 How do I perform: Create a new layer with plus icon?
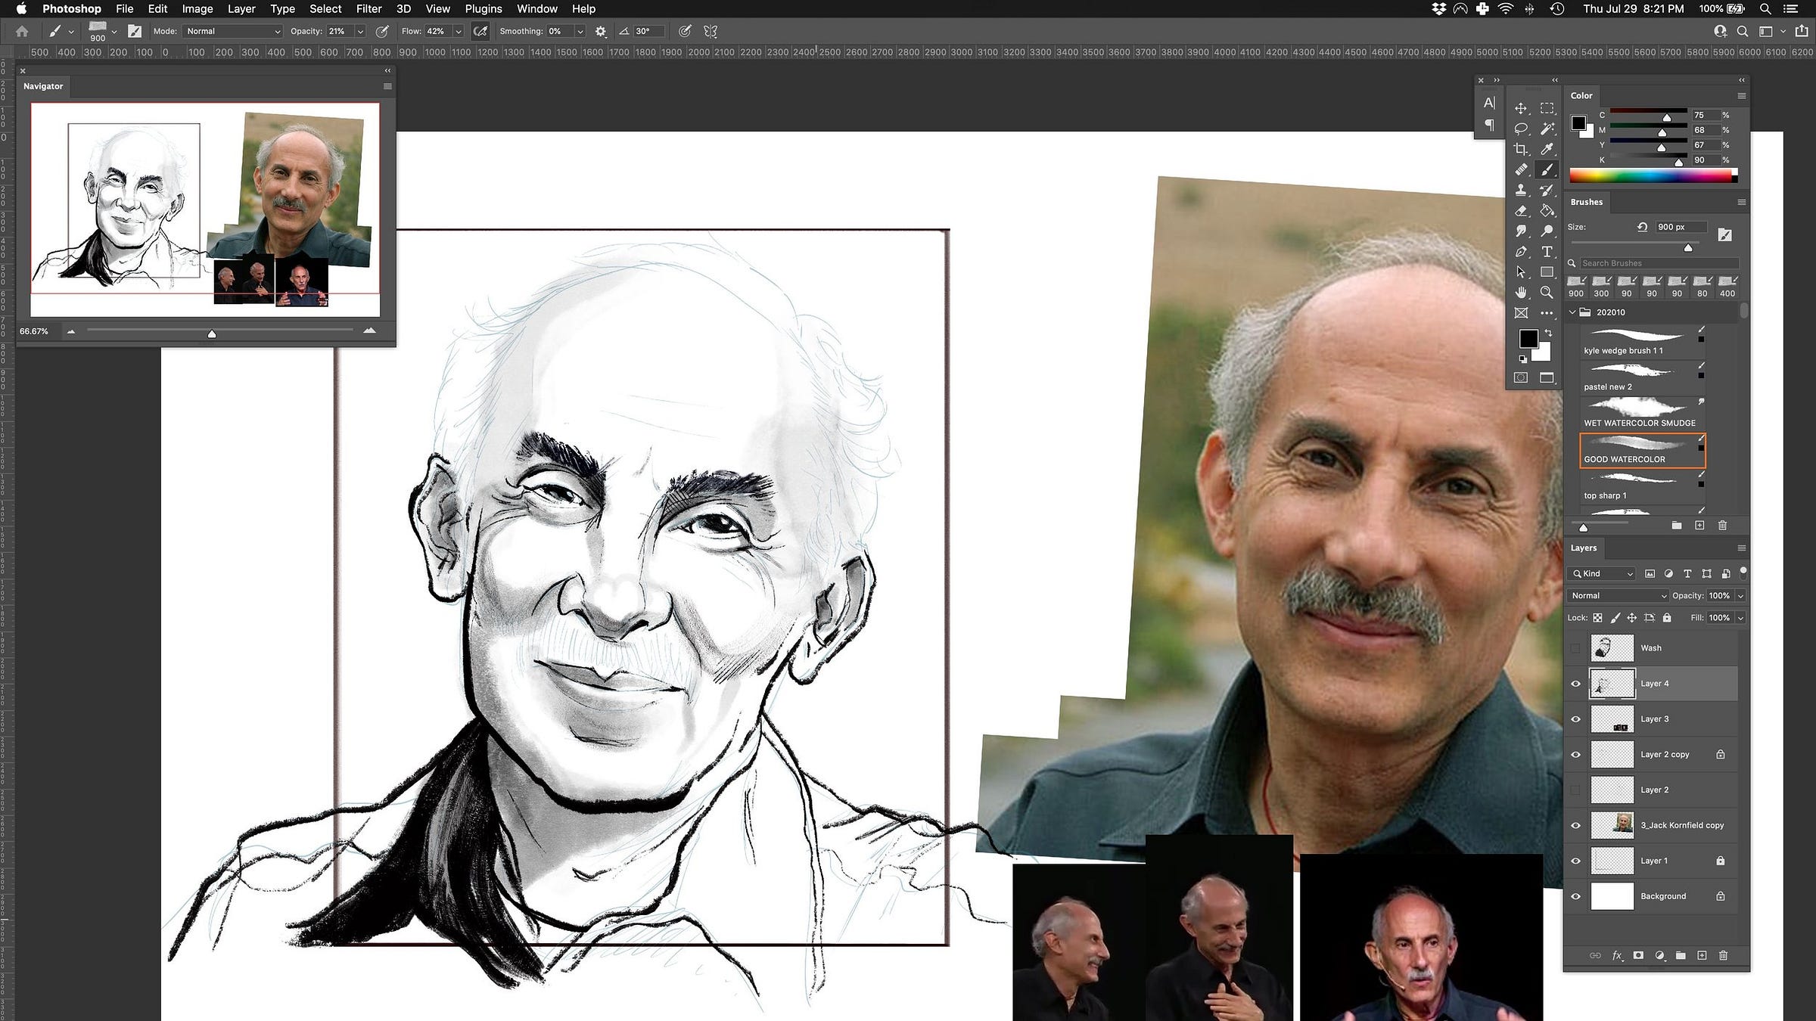coord(1702,955)
